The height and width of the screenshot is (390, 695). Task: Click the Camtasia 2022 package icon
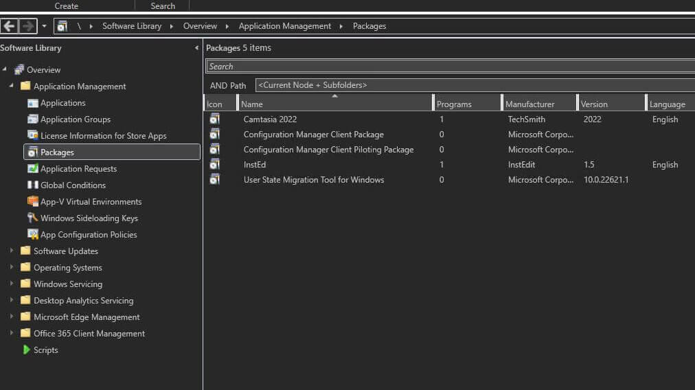pyautogui.click(x=215, y=119)
